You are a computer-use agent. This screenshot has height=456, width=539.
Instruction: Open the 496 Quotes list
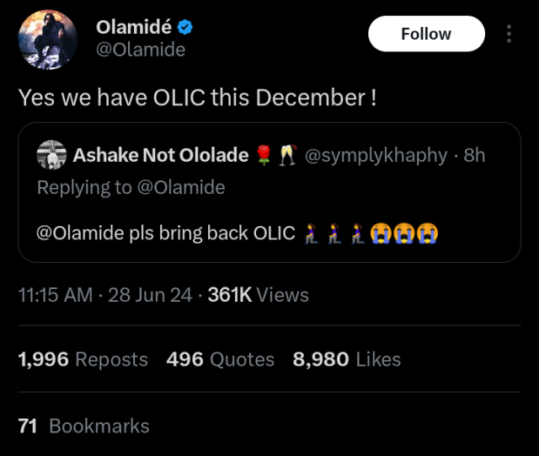click(x=221, y=359)
